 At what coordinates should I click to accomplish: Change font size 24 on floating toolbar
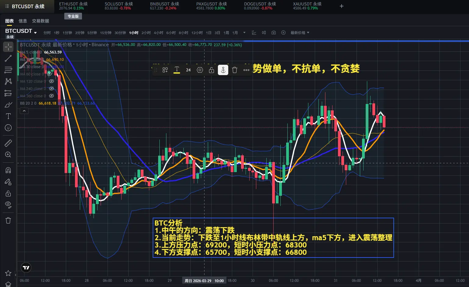point(188,70)
